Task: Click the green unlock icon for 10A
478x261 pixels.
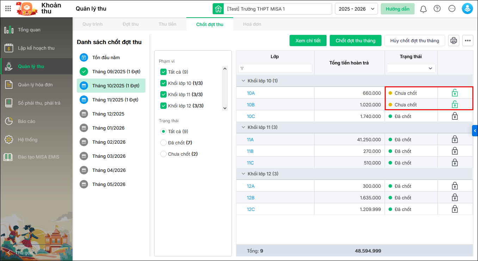Action: point(455,93)
